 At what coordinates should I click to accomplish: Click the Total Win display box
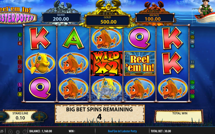pos(179,116)
